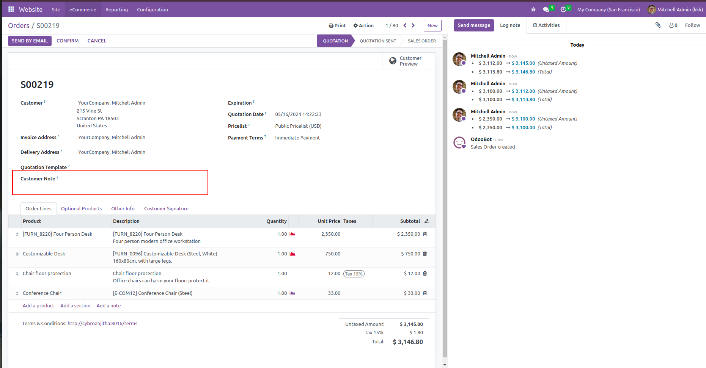Open Mitchell Admin user menu
Screen dimensions: 706x368
coord(675,9)
